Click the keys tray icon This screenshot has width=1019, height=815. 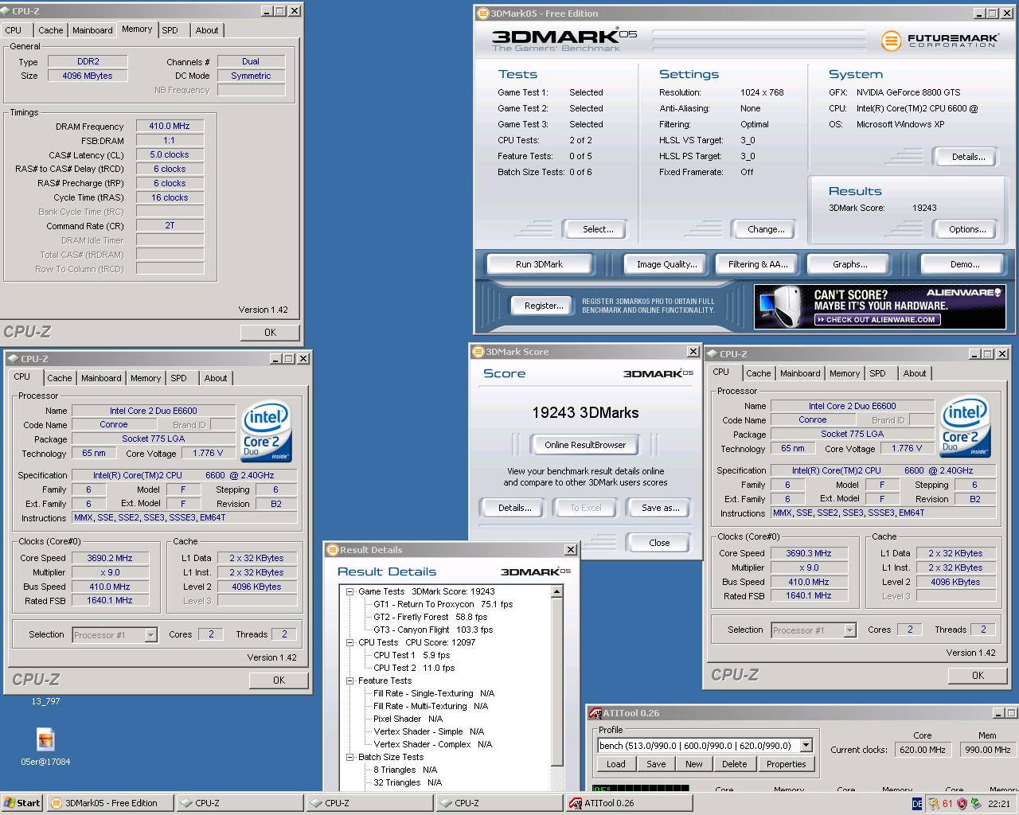pos(934,804)
